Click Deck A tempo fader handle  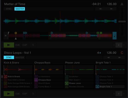coord(122,21)
